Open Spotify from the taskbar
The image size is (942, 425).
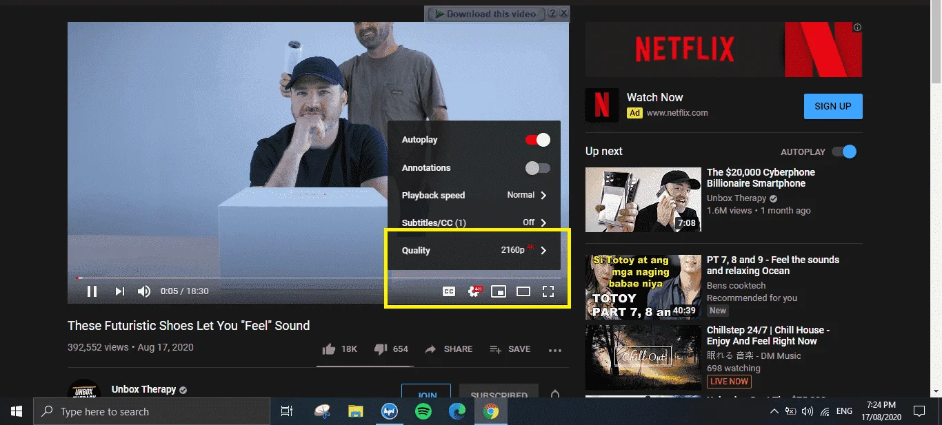click(423, 411)
